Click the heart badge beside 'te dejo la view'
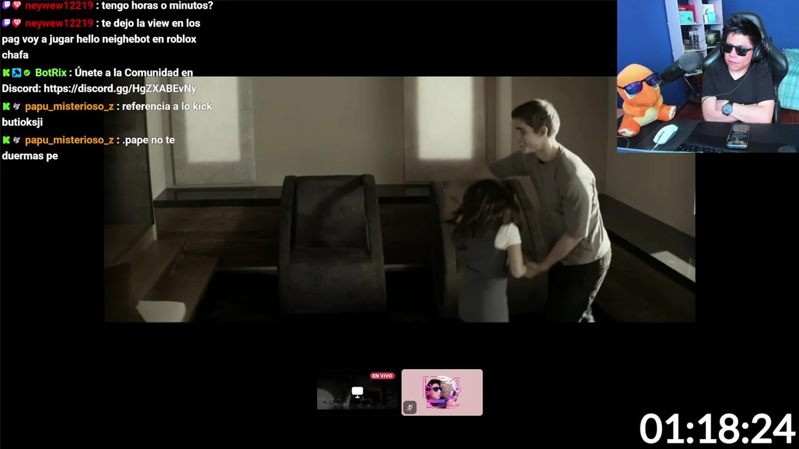Viewport: 799px width, 449px height. (17, 23)
